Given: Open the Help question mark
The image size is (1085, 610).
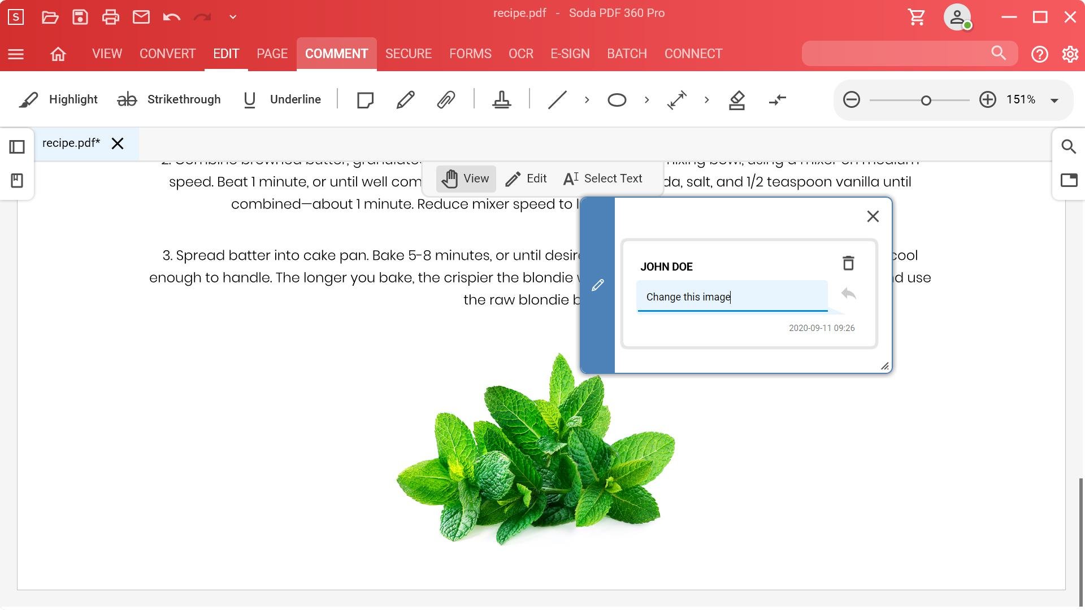Looking at the screenshot, I should coord(1040,54).
